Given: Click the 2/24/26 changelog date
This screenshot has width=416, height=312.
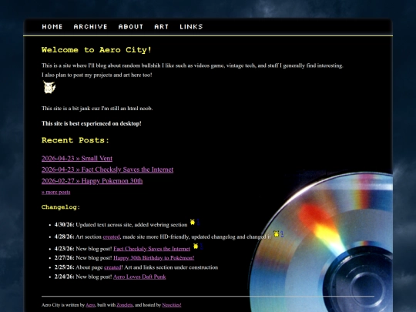Looking at the screenshot, I should click(65, 277).
